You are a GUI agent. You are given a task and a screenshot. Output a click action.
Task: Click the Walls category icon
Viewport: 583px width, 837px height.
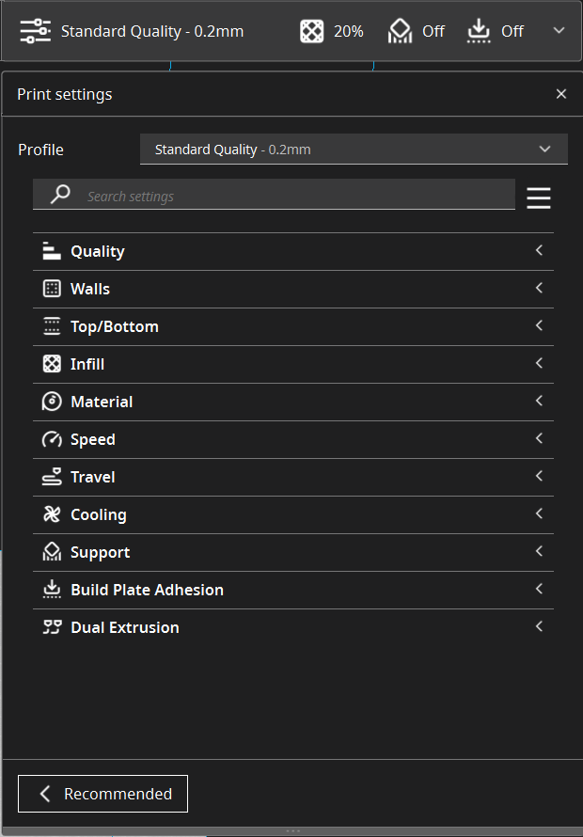[52, 289]
